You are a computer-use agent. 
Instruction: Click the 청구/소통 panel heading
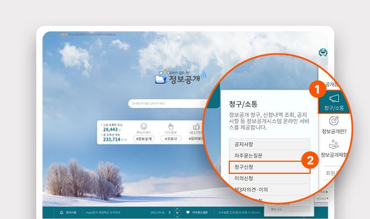click(x=243, y=104)
